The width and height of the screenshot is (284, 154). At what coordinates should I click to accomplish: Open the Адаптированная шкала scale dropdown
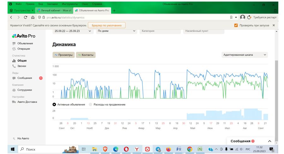[245, 55]
